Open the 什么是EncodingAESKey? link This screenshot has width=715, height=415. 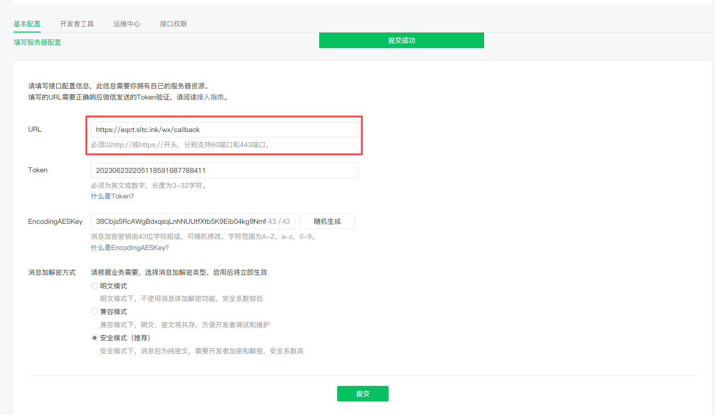click(x=130, y=248)
